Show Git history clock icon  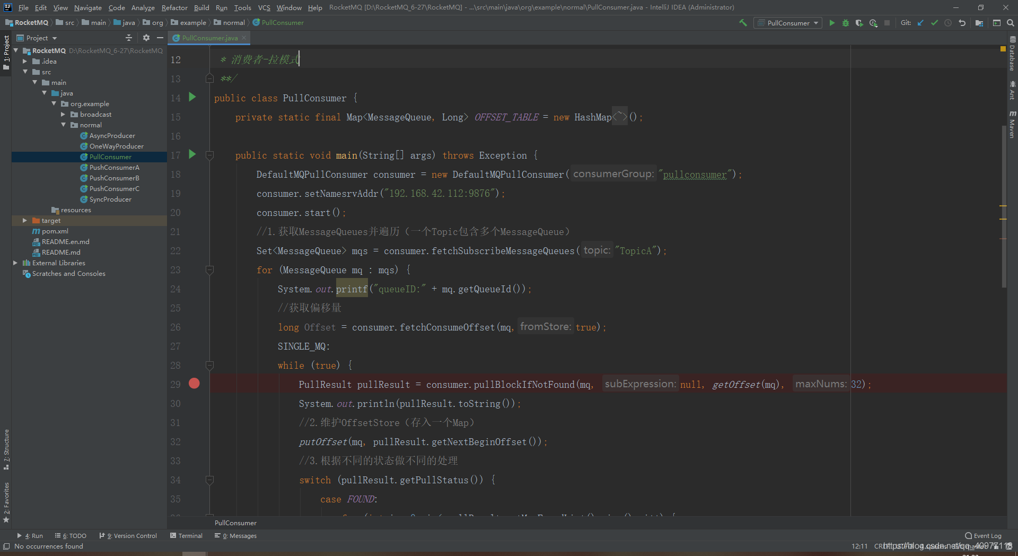pyautogui.click(x=948, y=23)
